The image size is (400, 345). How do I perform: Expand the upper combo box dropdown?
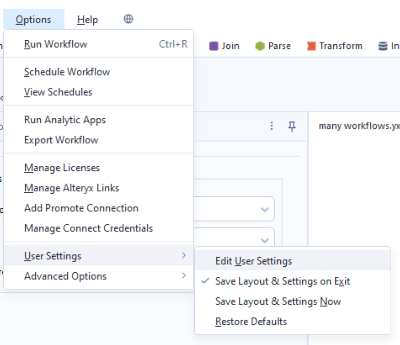(x=265, y=209)
